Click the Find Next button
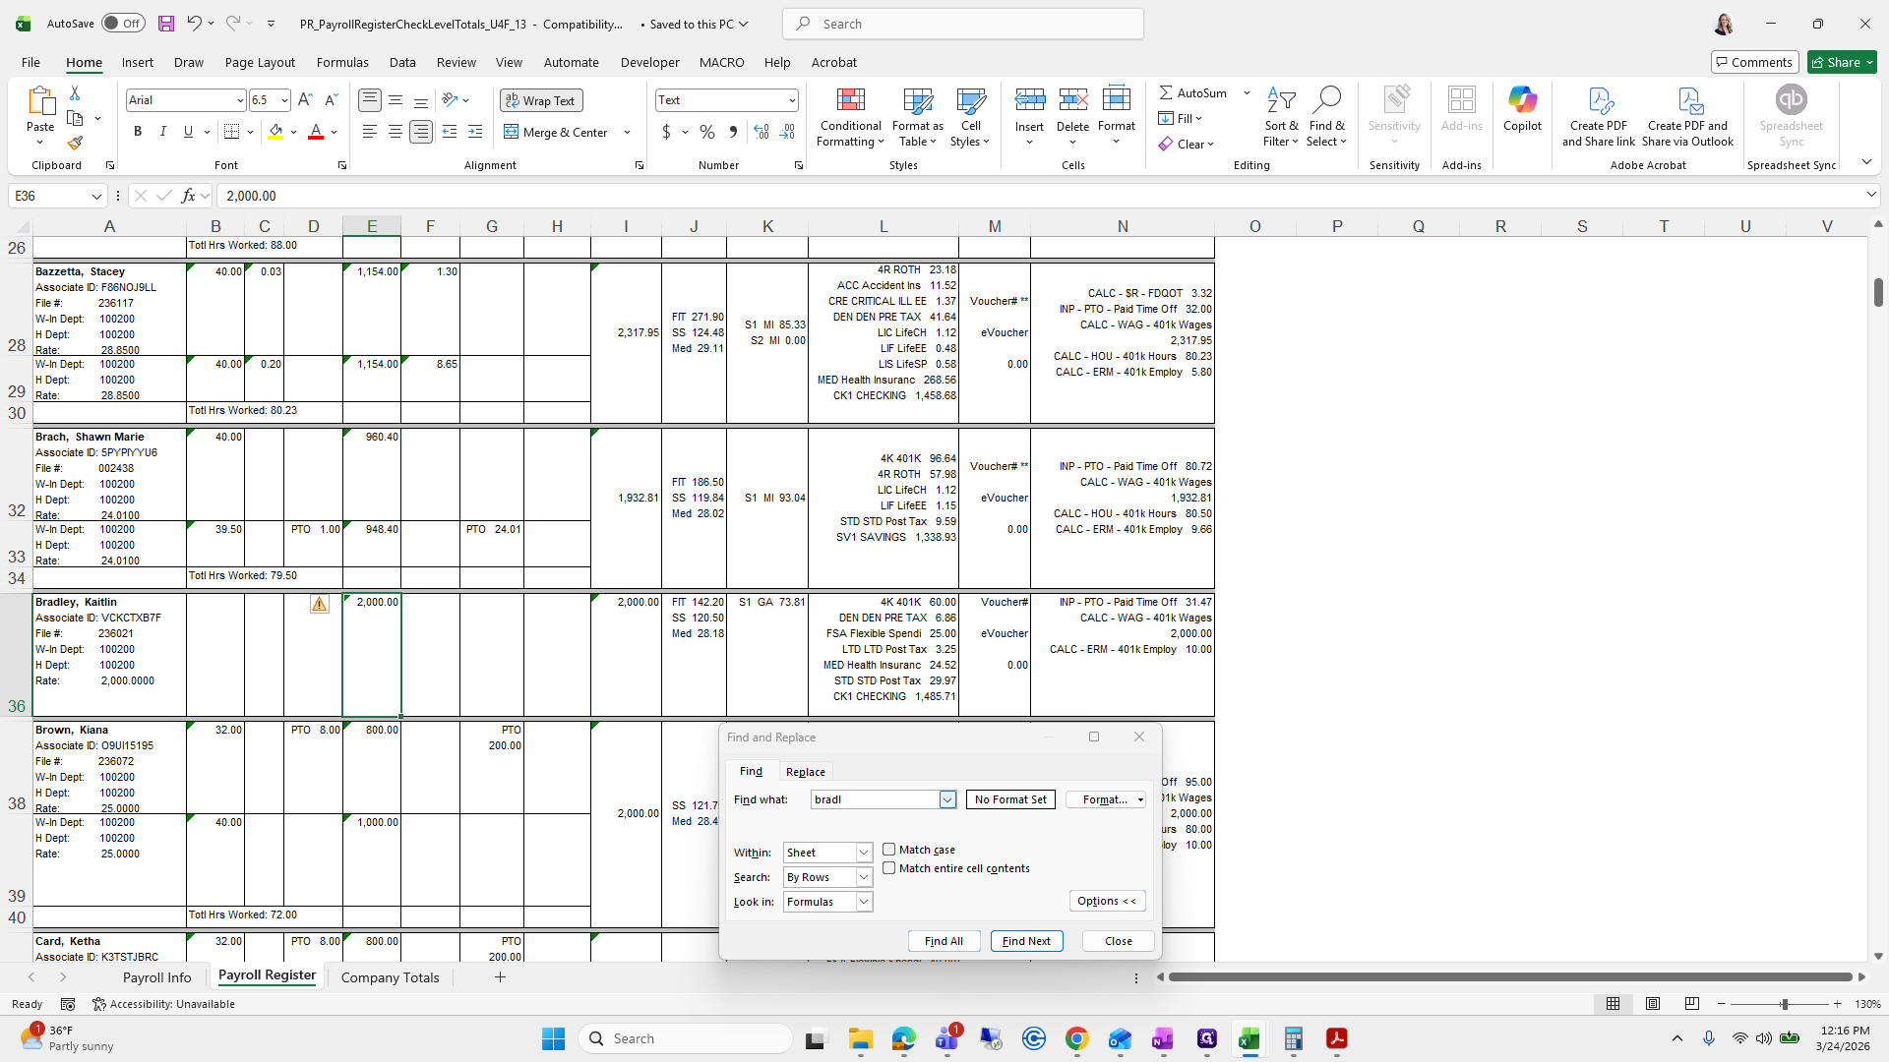Image resolution: width=1889 pixels, height=1062 pixels. pyautogui.click(x=1026, y=941)
